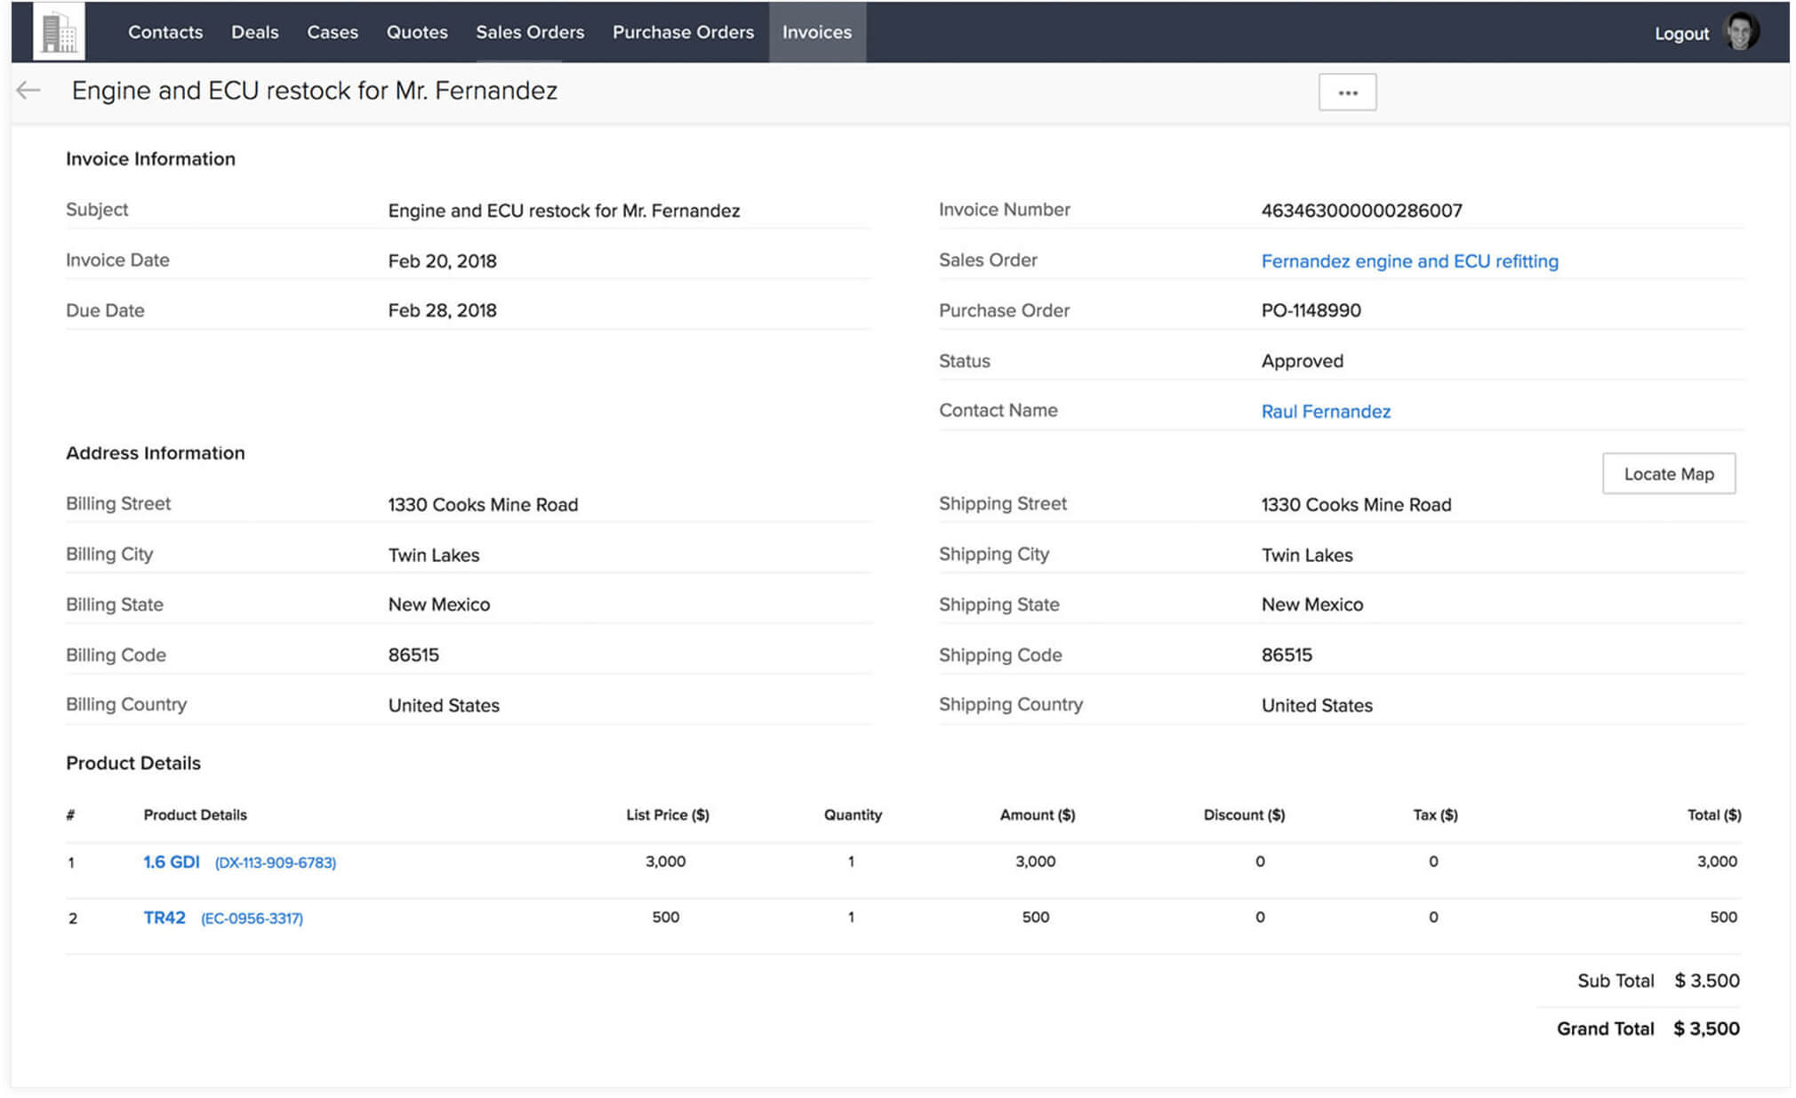Open the Purchase Orders tab
The image size is (1796, 1098).
pyautogui.click(x=683, y=32)
